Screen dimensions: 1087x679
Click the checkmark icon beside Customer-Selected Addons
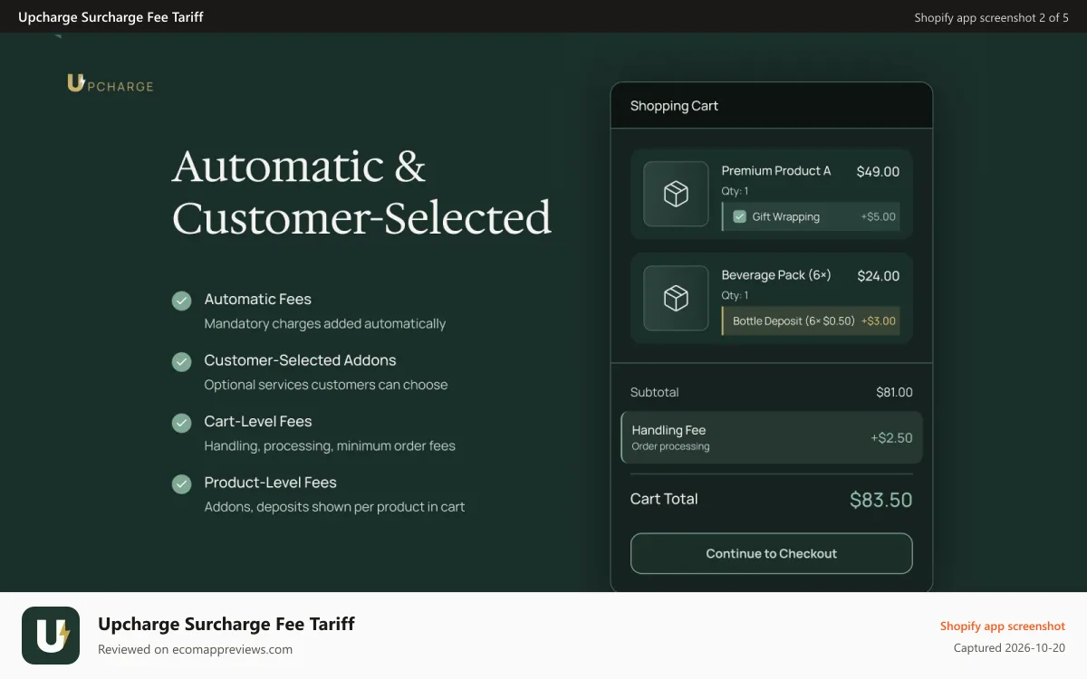point(182,362)
